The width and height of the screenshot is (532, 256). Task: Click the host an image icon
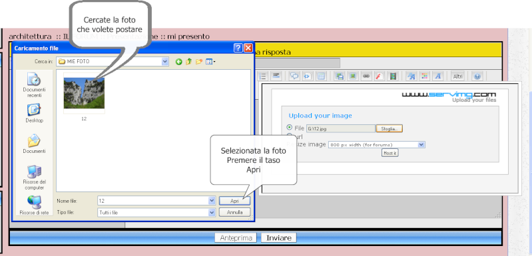(339, 76)
